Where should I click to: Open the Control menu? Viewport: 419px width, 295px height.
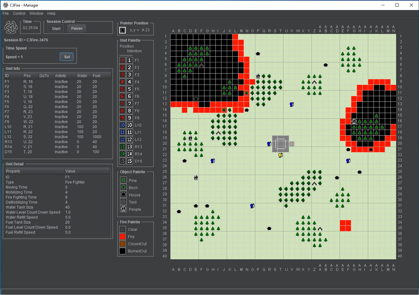19,13
